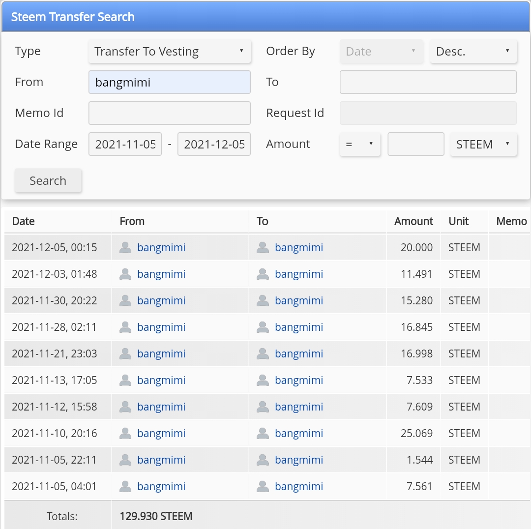The height and width of the screenshot is (529, 531).
Task: Open the amount equals operator dropdown
Action: 359,144
